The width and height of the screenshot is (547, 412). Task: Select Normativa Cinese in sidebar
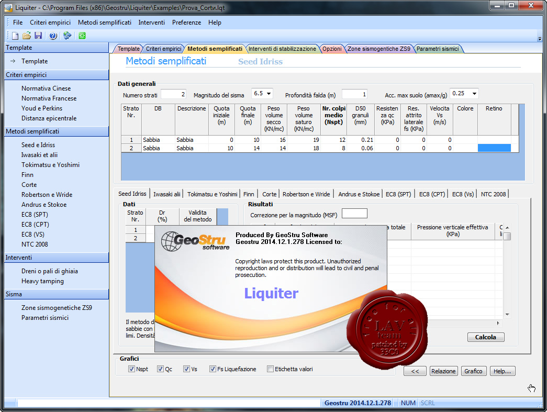pyautogui.click(x=46, y=88)
